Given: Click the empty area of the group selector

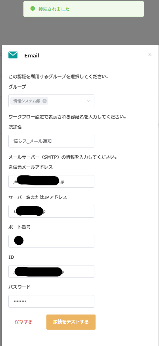Looking at the screenshot, I should tap(67, 101).
